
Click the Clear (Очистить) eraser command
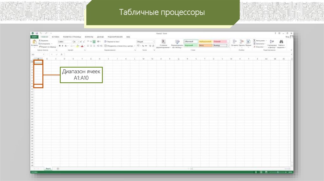click(259, 47)
